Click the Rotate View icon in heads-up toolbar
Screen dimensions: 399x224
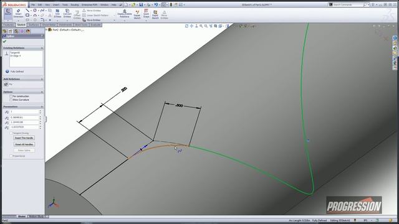coord(187,26)
